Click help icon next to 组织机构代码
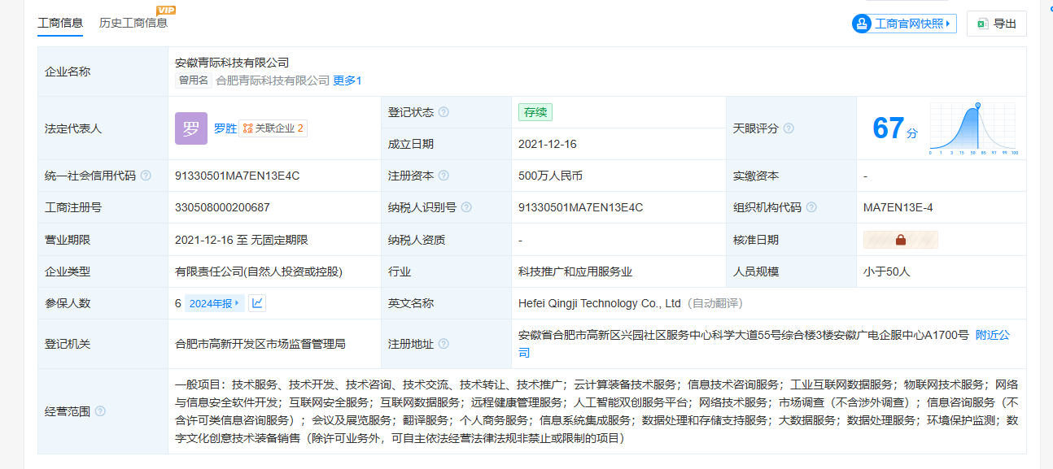 tap(811, 207)
